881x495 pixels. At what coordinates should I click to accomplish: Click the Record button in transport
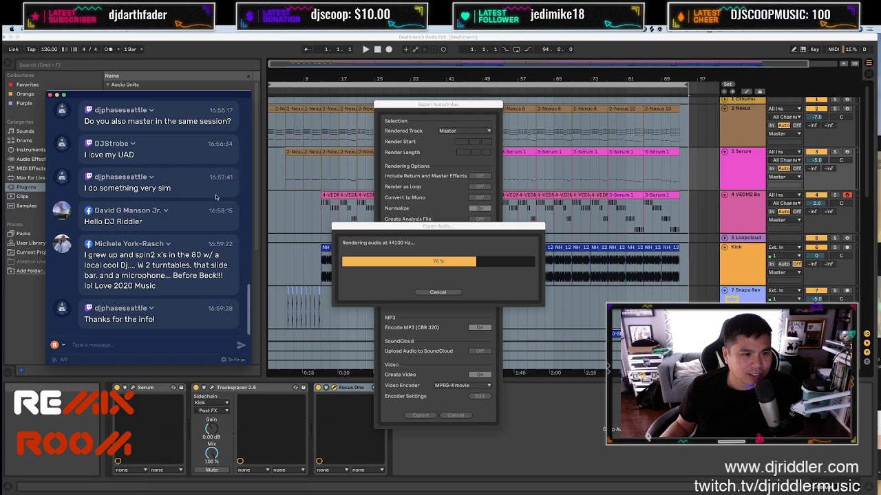pyautogui.click(x=389, y=49)
